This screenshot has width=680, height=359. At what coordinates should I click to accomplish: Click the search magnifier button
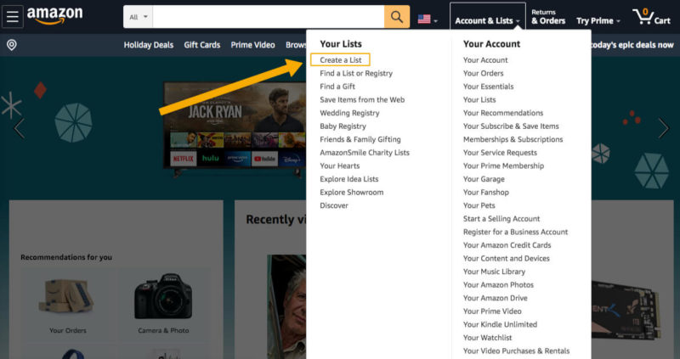coord(396,17)
